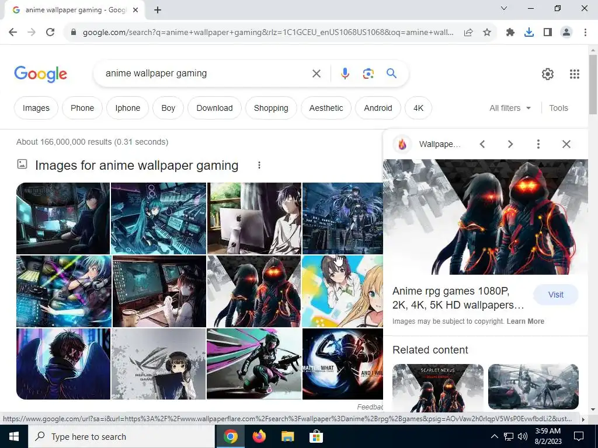
Task: Expand the All filters dropdown
Action: [x=510, y=108]
